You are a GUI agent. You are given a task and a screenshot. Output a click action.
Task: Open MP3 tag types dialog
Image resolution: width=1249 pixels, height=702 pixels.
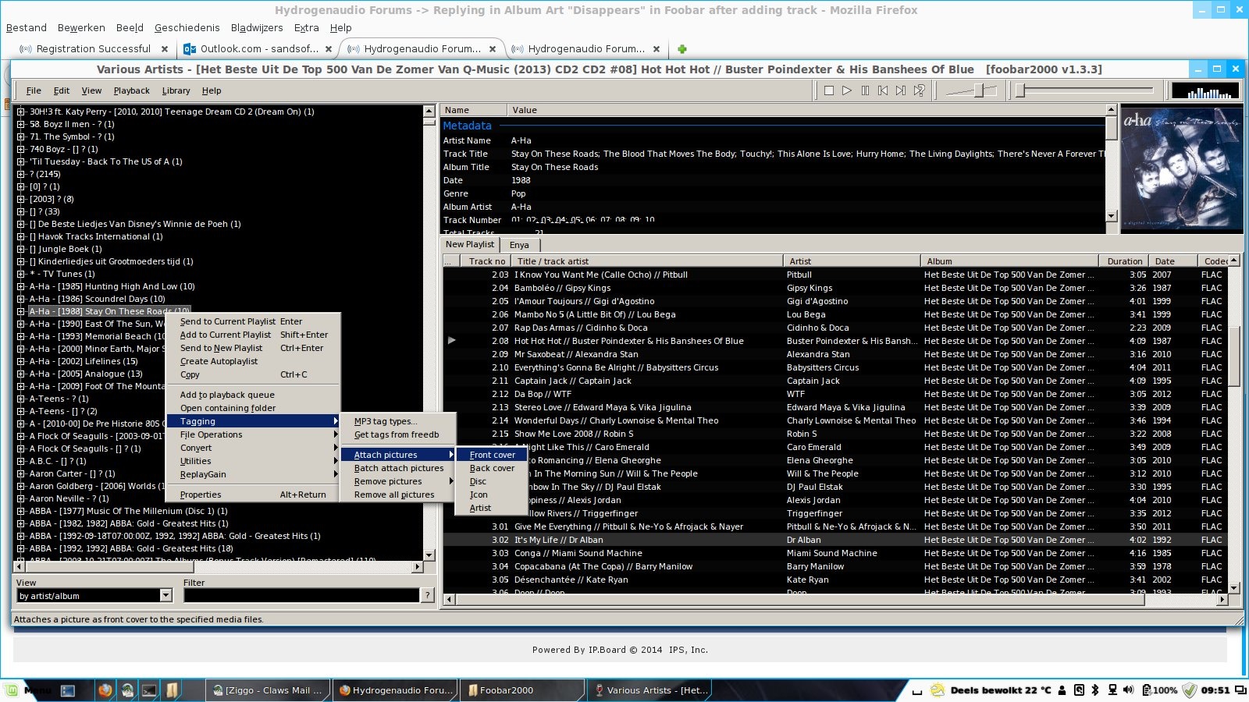(398, 421)
